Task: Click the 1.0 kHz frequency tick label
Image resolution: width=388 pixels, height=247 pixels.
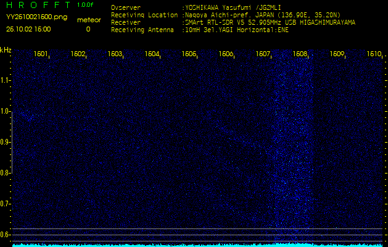Action: point(5,112)
